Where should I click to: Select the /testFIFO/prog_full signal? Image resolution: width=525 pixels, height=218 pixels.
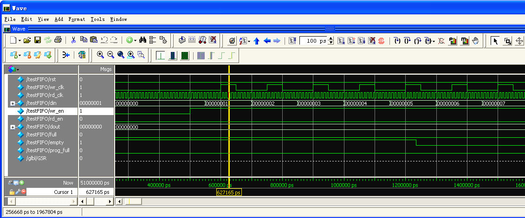[x=47, y=150]
